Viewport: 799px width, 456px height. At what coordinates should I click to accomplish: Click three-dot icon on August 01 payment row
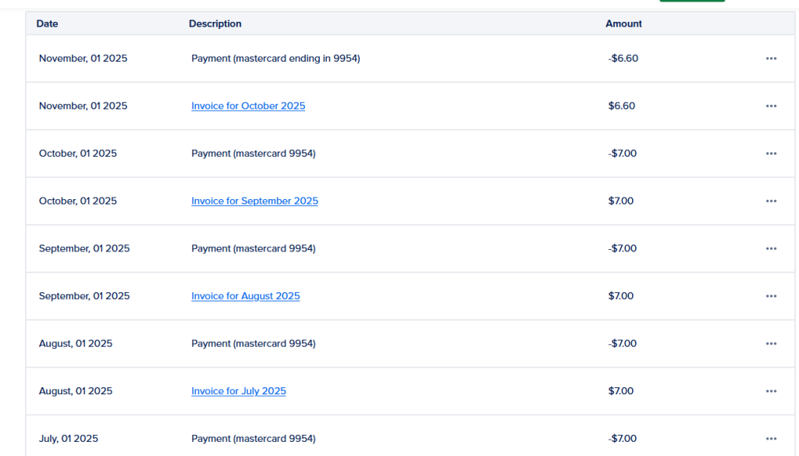coord(771,344)
